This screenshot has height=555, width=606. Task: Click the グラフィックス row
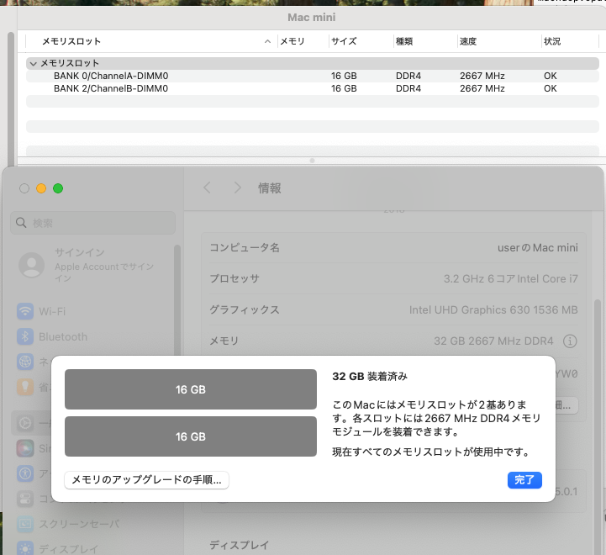[x=393, y=309]
